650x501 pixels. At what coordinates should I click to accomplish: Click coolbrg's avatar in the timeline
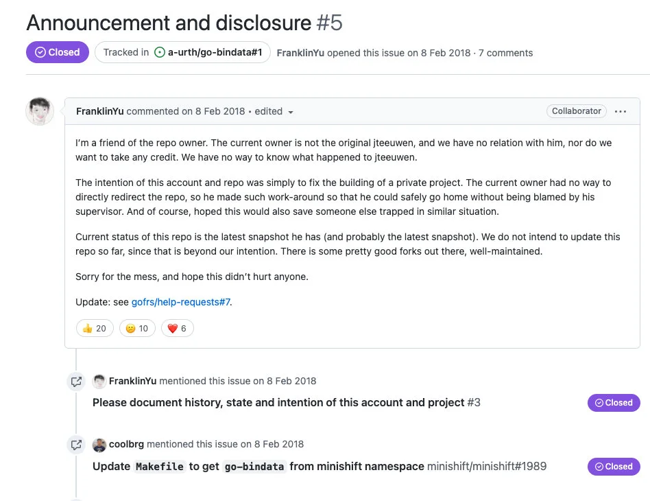99,445
